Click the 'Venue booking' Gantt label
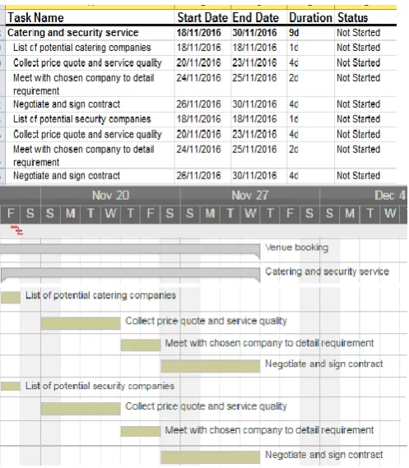 296,248
